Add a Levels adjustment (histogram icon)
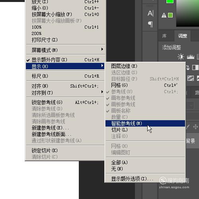 point(191,57)
